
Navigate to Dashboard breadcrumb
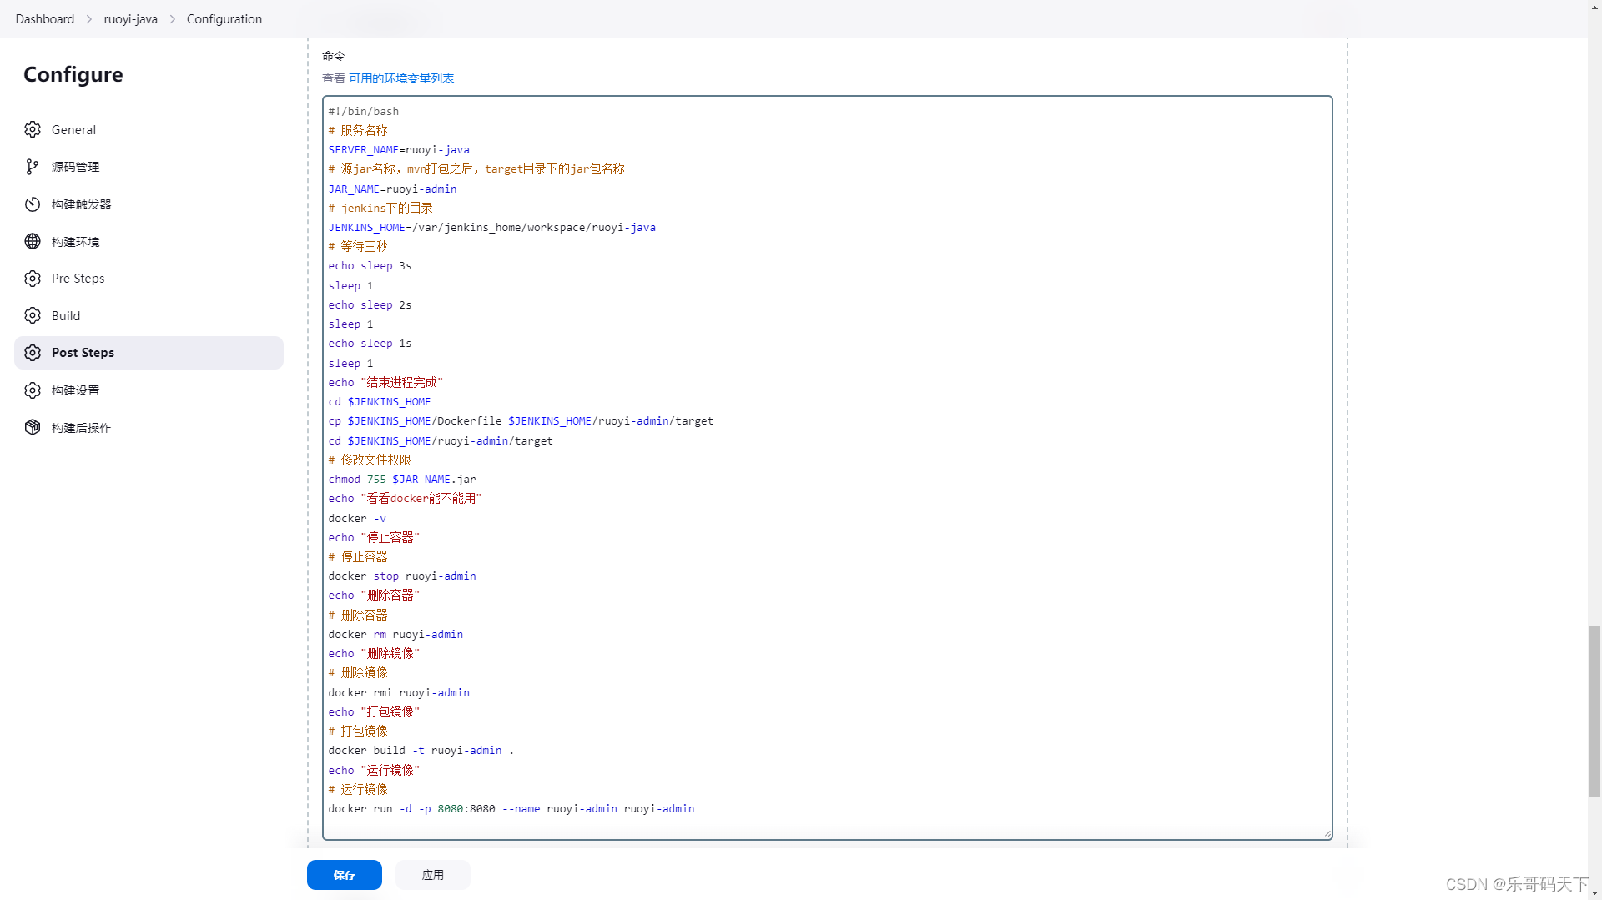[45, 19]
